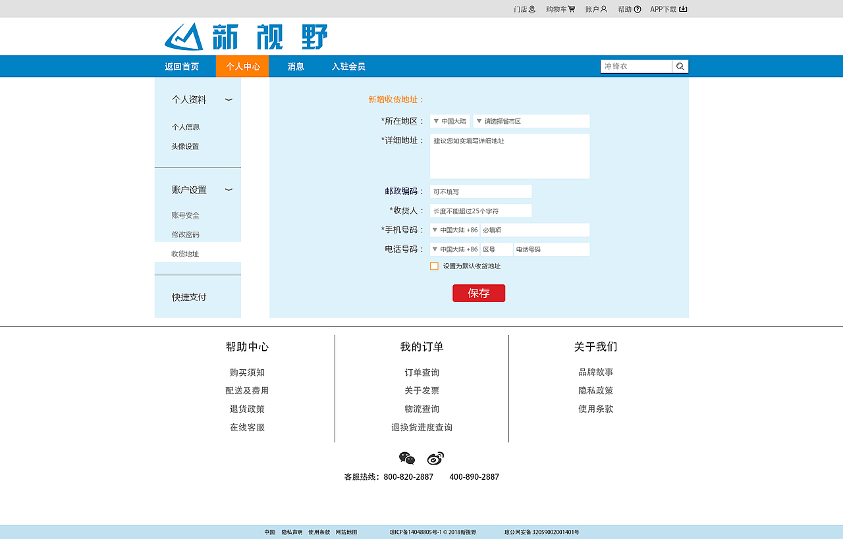Open the +86 phone code dropdown
843x539 pixels.
[454, 230]
